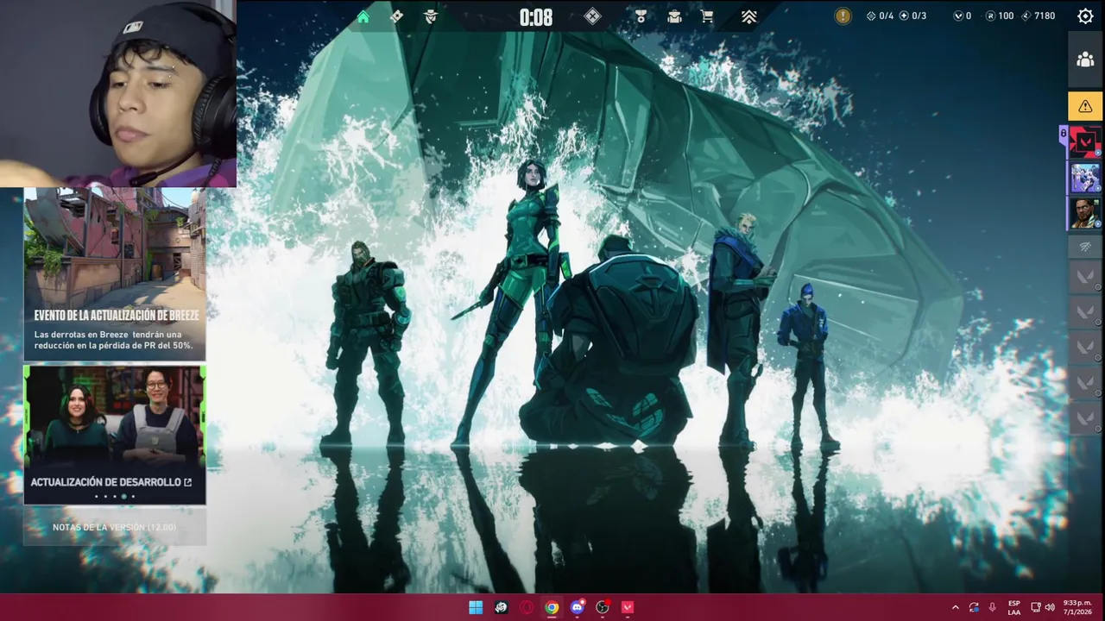Open the Evento de la Actualización de Breeze card
The width and height of the screenshot is (1105, 621).
(115, 274)
